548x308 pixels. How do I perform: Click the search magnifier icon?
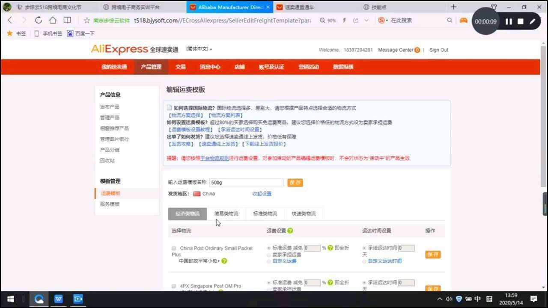450,20
